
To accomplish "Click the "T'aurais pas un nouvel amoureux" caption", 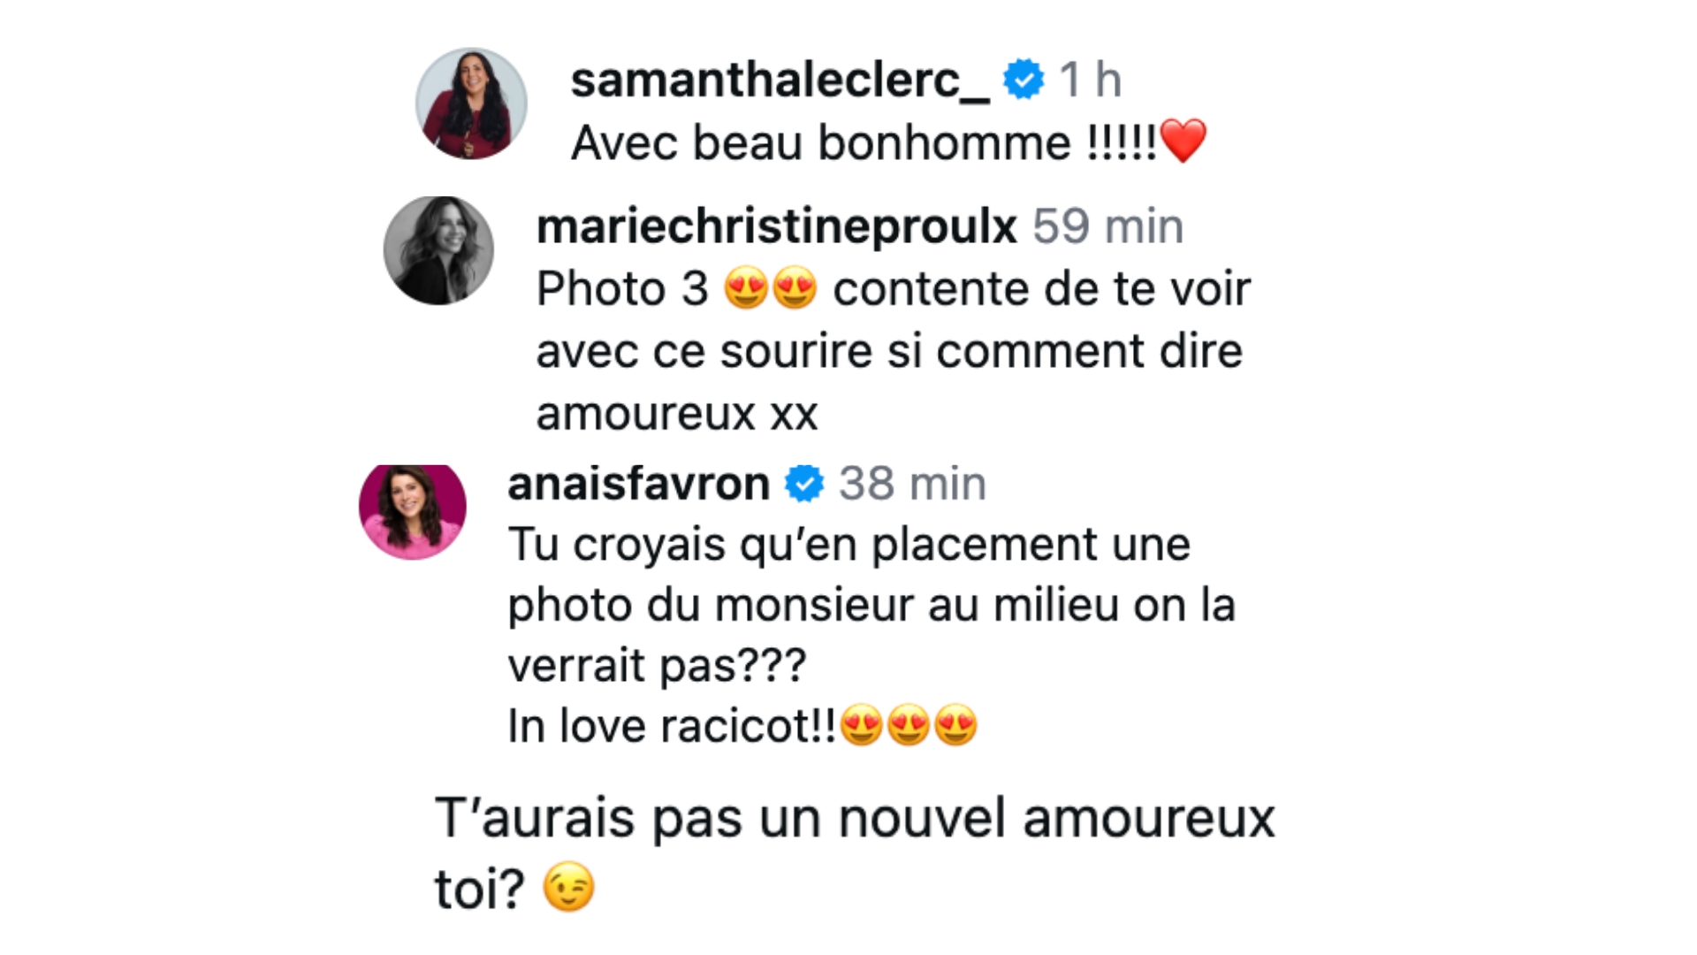I will click(x=854, y=819).
